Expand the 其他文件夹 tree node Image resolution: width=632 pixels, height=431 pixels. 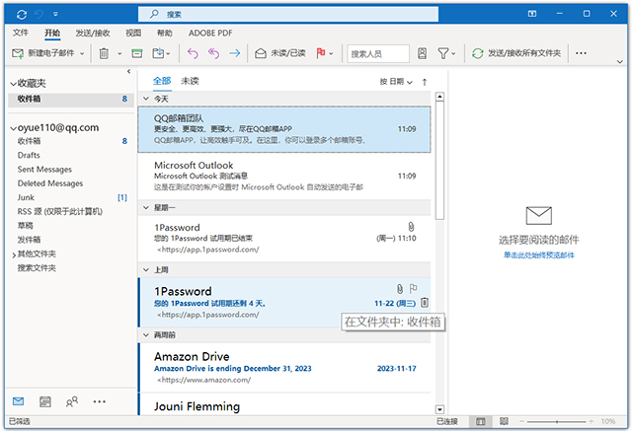(14, 254)
